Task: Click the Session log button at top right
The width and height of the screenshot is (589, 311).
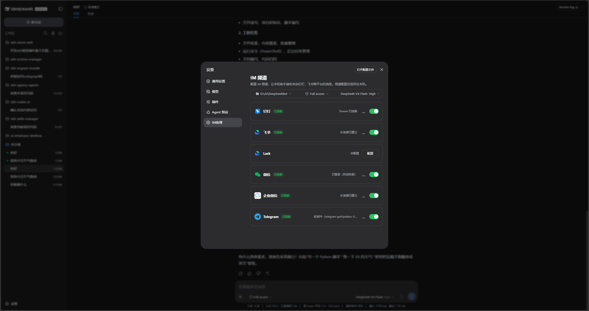Action: (569, 7)
